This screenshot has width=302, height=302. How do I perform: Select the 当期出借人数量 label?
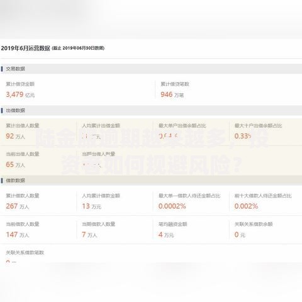click(x=99, y=154)
